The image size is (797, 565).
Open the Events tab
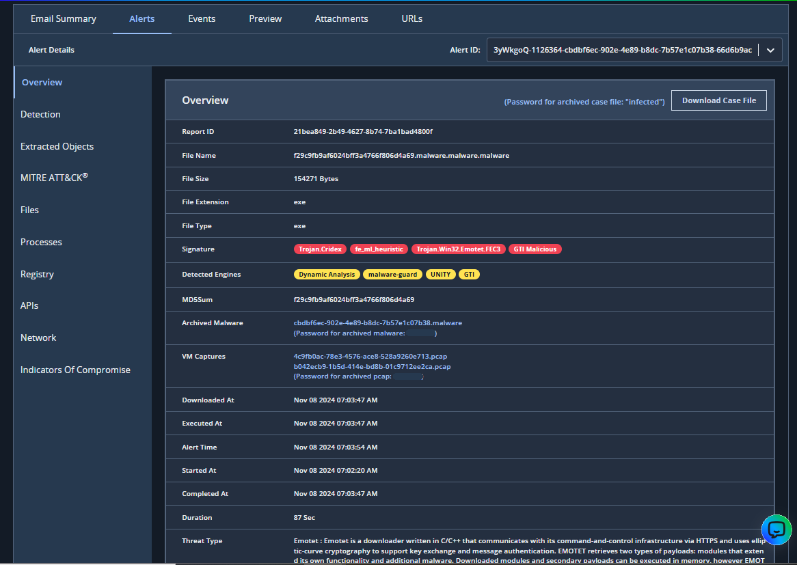point(201,19)
